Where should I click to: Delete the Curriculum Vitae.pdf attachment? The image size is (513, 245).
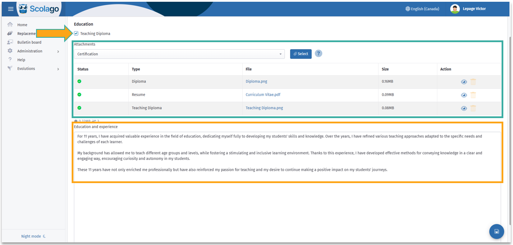473,95
